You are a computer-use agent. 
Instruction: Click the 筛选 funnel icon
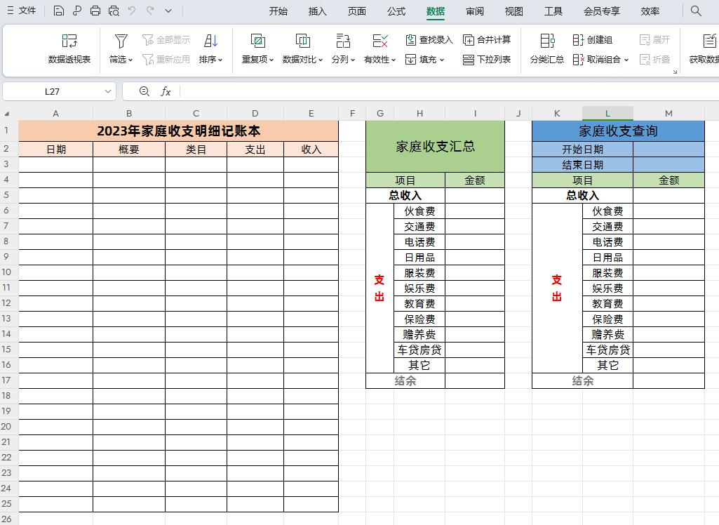(x=121, y=41)
